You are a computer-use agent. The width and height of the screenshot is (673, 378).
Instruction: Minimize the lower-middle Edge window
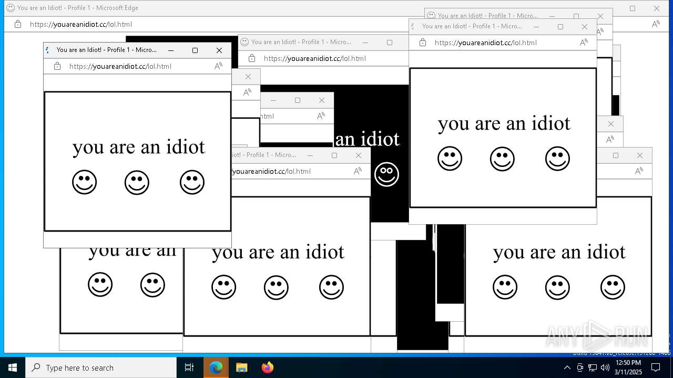pyautogui.click(x=310, y=155)
